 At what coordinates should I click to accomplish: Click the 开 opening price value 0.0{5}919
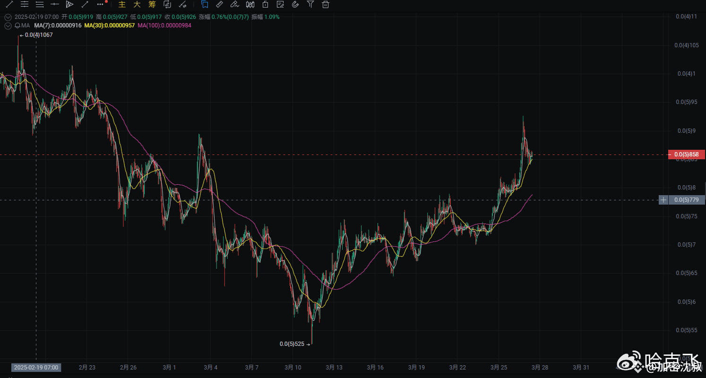tap(81, 17)
